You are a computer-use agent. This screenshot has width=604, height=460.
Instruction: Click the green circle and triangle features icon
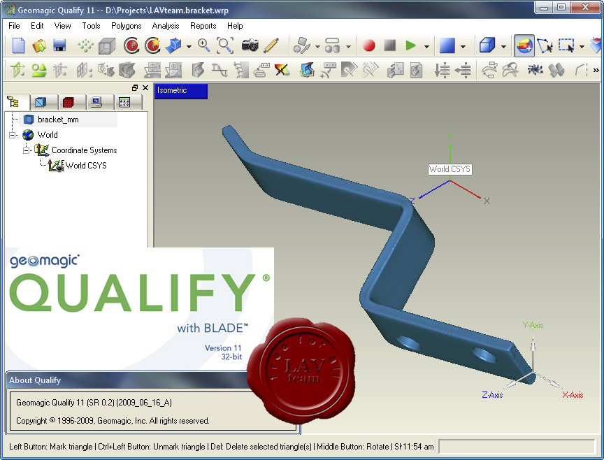click(x=38, y=70)
